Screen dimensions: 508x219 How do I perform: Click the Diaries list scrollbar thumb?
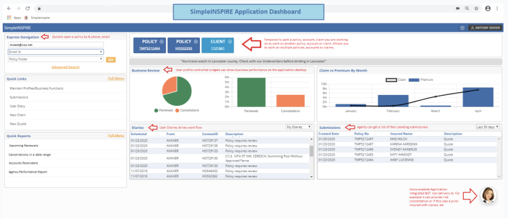point(312,151)
